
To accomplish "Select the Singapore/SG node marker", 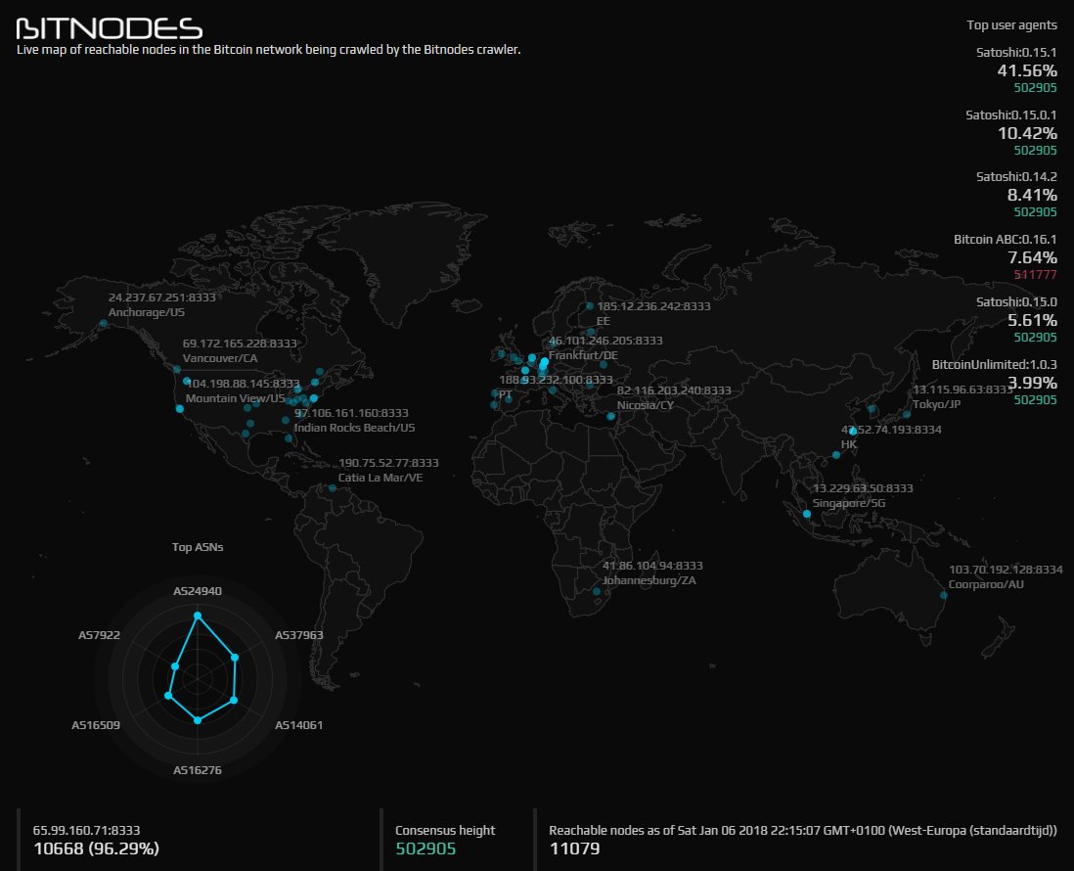I will [x=806, y=513].
